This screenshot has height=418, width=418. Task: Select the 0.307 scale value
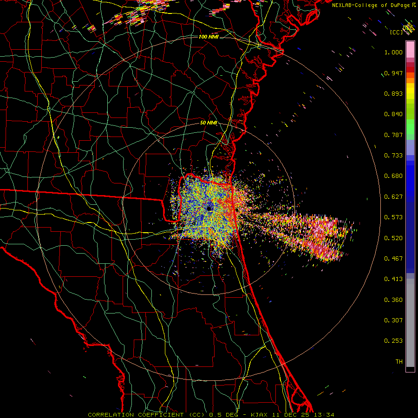(x=393, y=320)
